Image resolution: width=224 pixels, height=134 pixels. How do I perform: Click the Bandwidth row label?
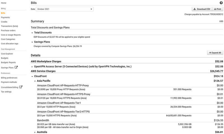(43, 121)
